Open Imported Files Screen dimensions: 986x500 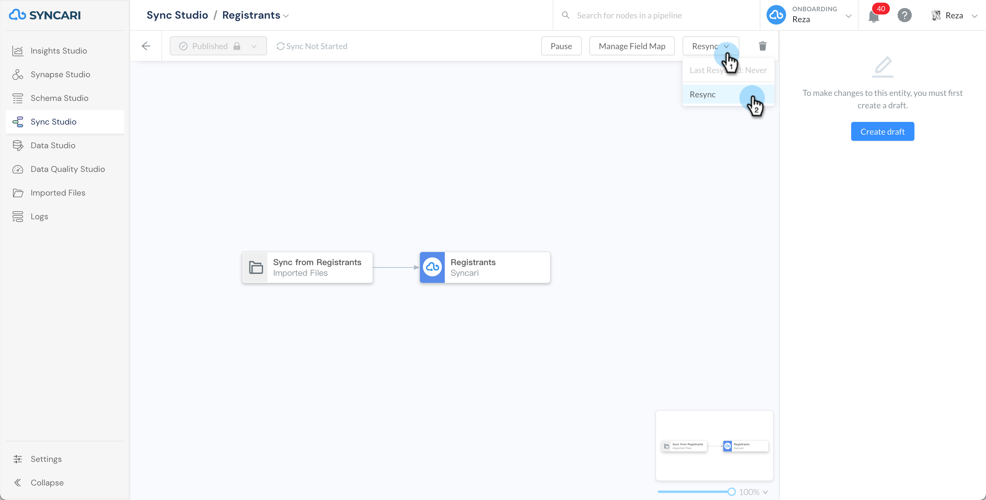click(x=65, y=193)
